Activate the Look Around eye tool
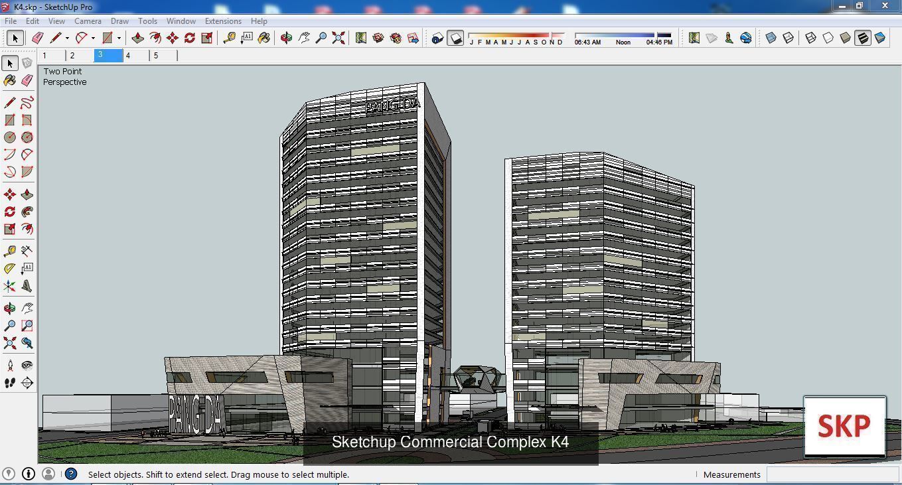The height and width of the screenshot is (485, 902). coord(27,366)
